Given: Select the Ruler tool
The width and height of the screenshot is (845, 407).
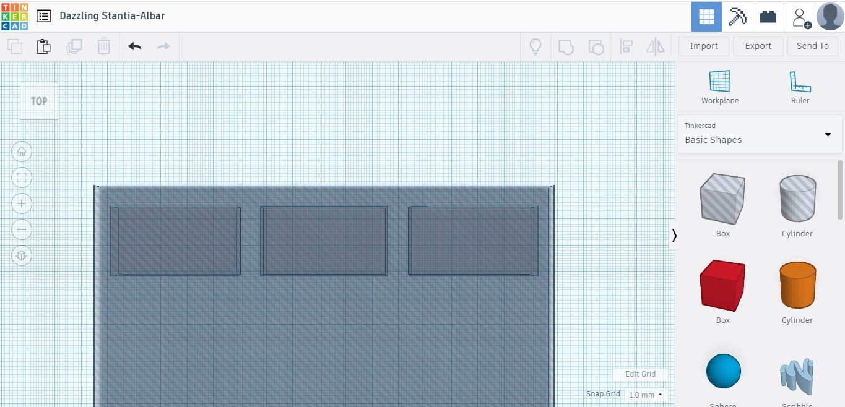Looking at the screenshot, I should click(800, 87).
